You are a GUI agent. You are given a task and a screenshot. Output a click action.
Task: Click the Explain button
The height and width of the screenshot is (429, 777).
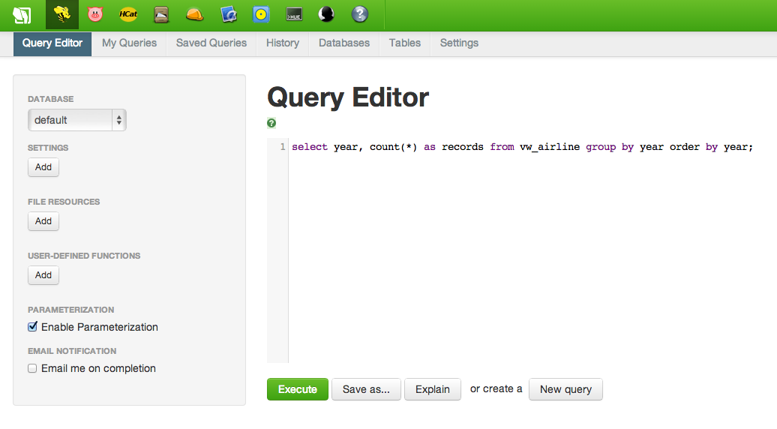pos(432,389)
